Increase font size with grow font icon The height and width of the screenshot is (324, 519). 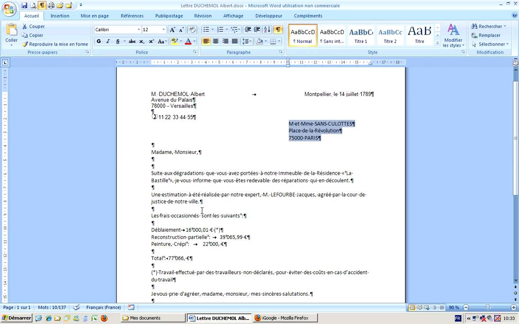[x=172, y=30]
